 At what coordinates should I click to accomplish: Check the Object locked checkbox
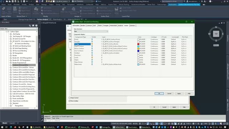coord(69,98)
